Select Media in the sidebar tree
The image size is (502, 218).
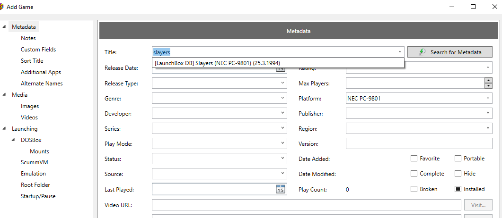coord(19,95)
